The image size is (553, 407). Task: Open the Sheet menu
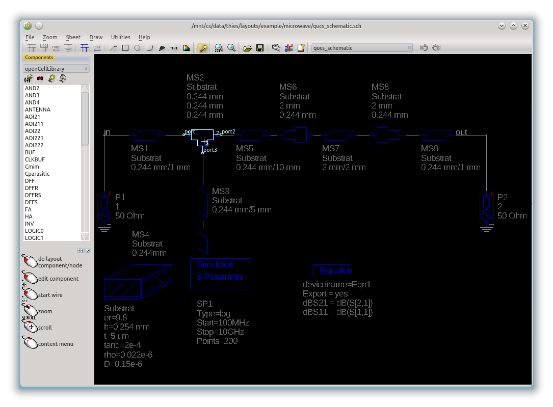point(73,37)
